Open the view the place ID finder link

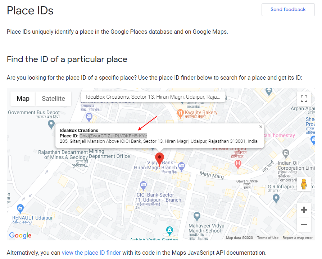pyautogui.click(x=91, y=253)
